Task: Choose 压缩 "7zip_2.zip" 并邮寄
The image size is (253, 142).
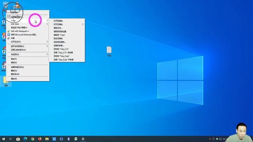Action: pyautogui.click(x=67, y=60)
